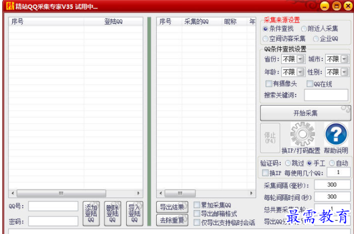Image resolution: width=354 pixels, height=234 pixels.
Task: Minimize the window using the yellow button
Action: [x=325, y=6]
